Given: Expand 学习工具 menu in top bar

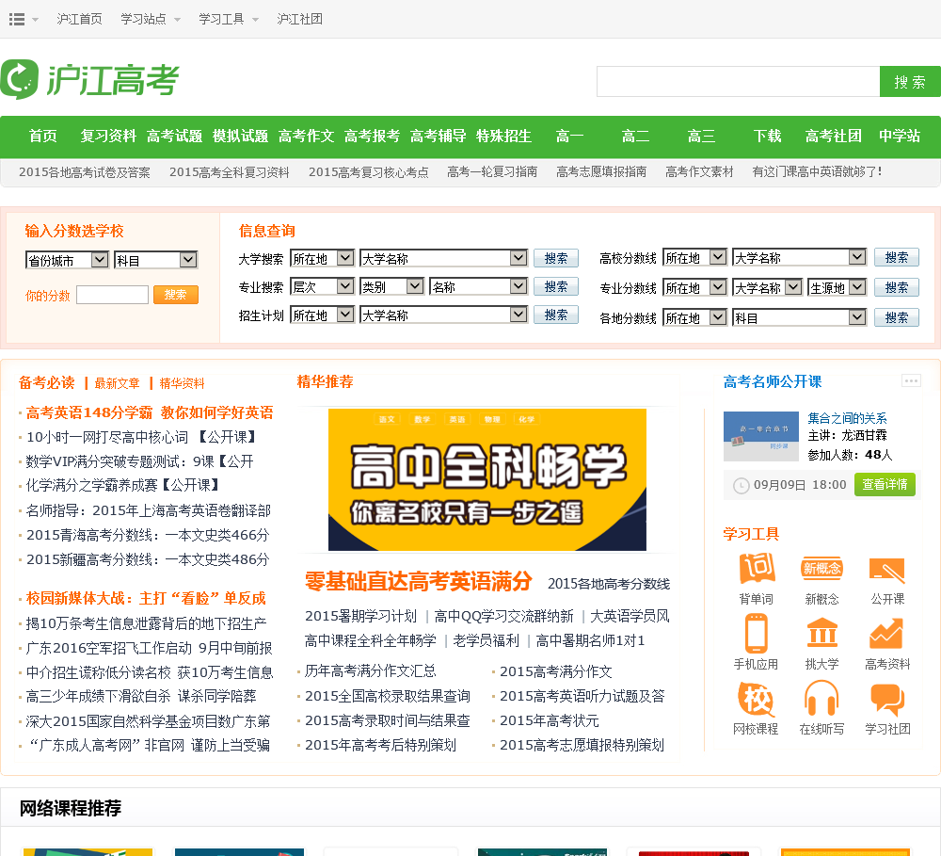Looking at the screenshot, I should pyautogui.click(x=229, y=19).
